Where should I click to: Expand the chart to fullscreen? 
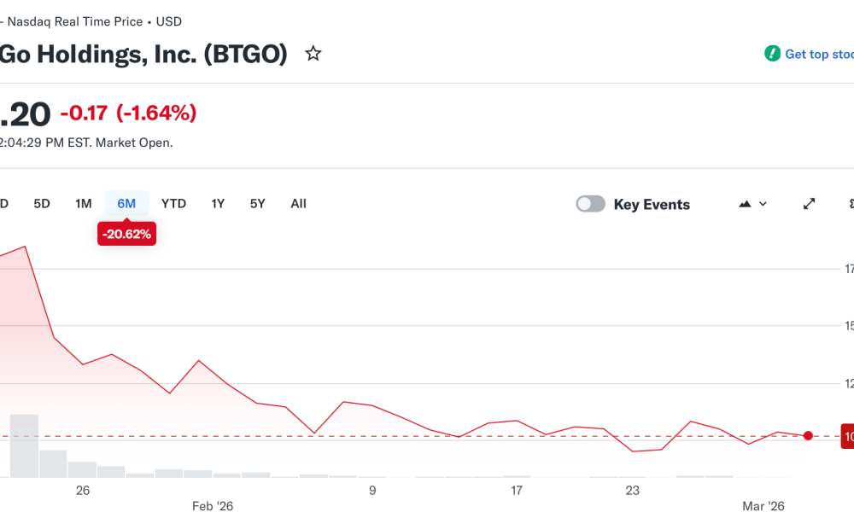(x=809, y=203)
